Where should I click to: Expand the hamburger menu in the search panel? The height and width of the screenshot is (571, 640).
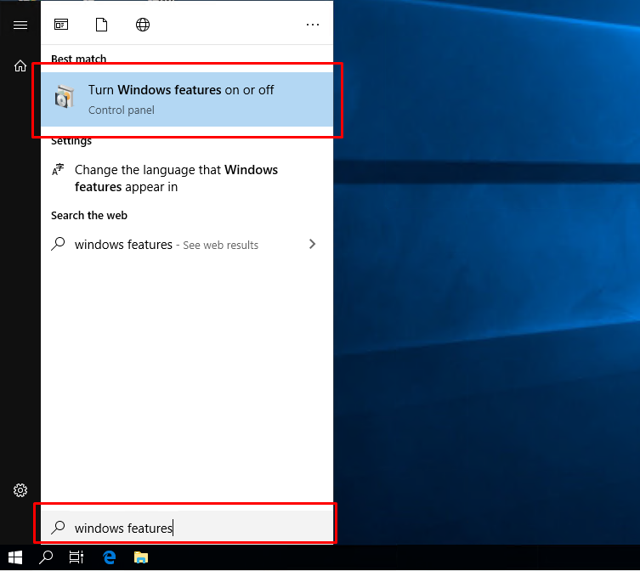[20, 25]
